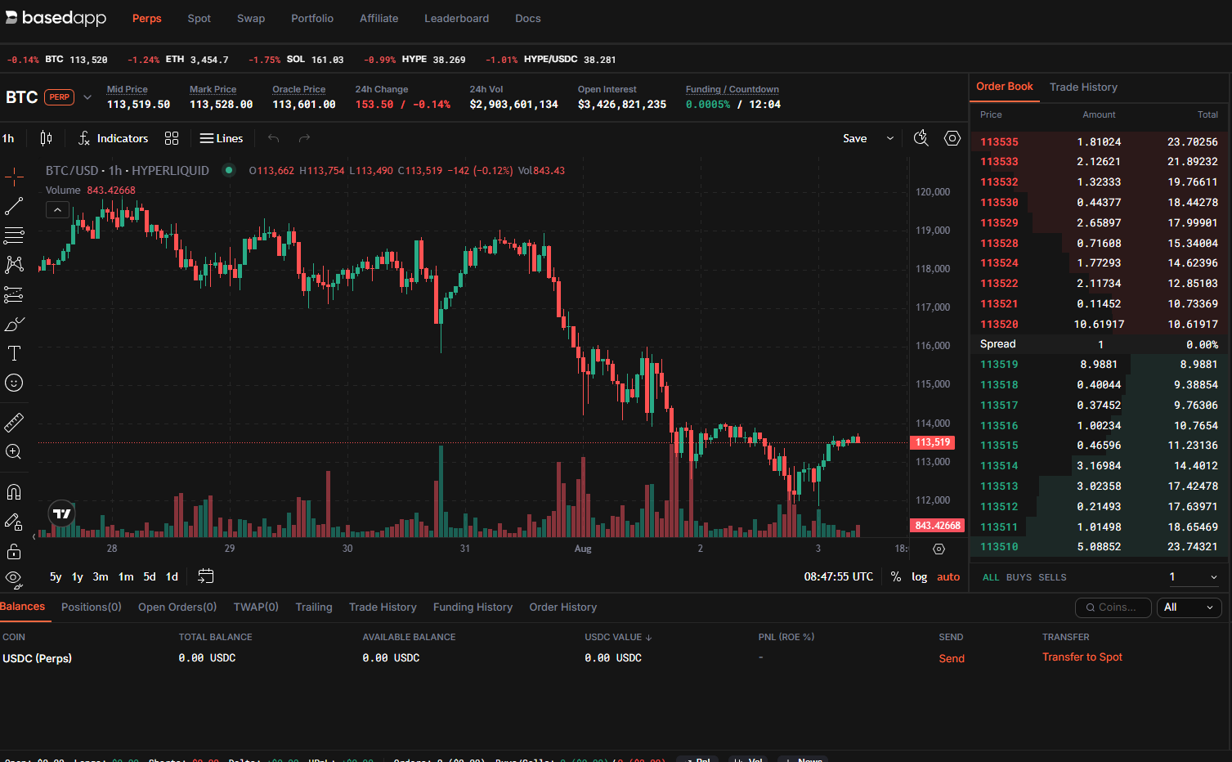Screen dimensions: 1232x762
Task: Select the XABCD pattern tool
Action: click(x=14, y=265)
